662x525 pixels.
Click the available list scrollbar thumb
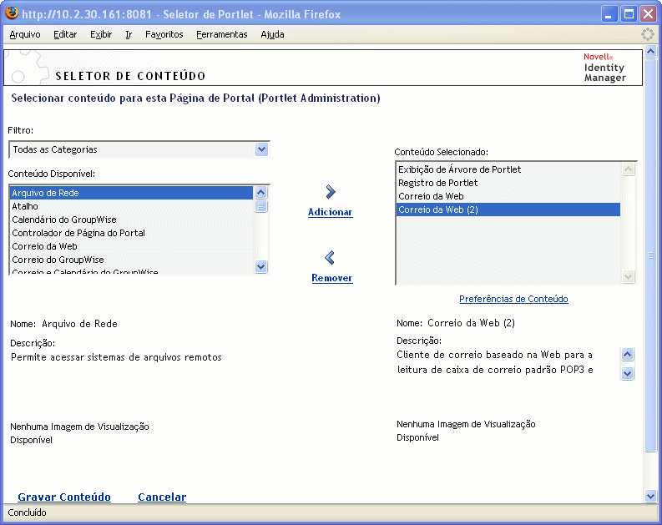[261, 206]
